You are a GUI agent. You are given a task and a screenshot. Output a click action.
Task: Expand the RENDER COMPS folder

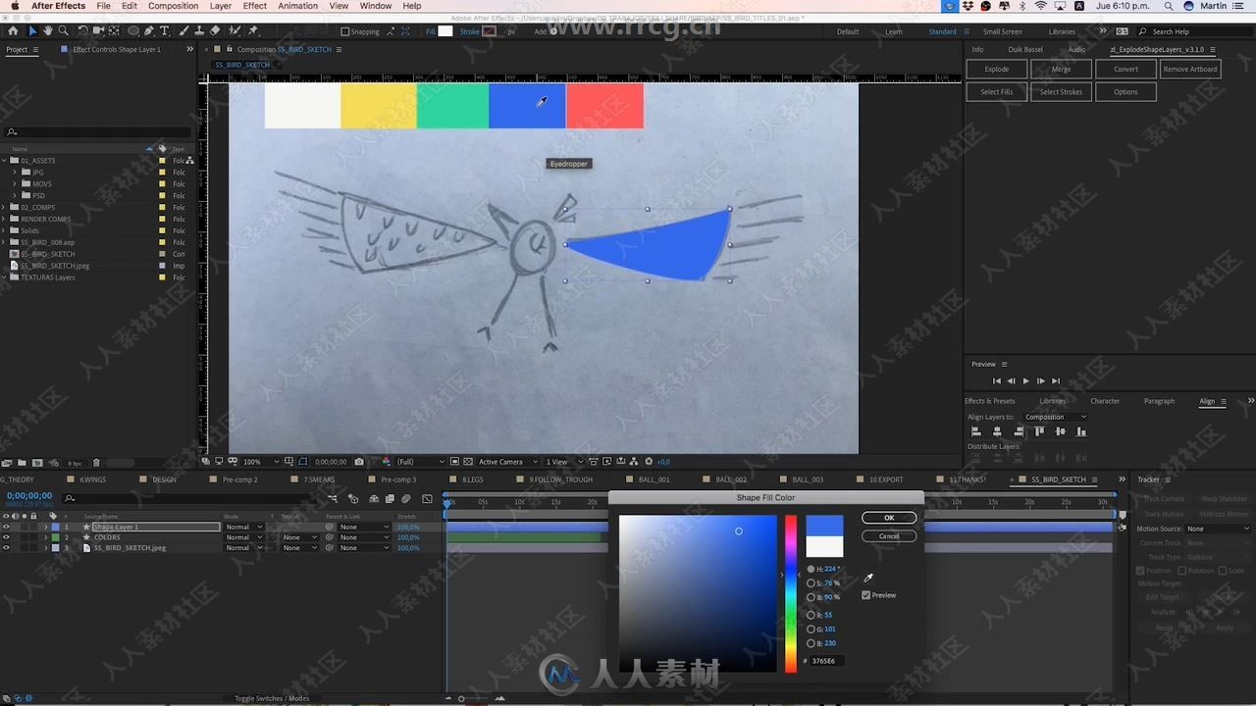click(5, 219)
